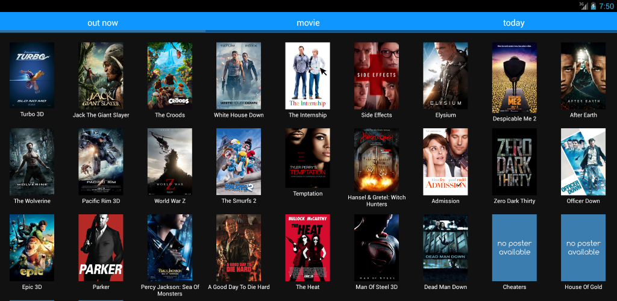617x301 pixels.
Task: Click the 'White House Down' title text
Action: (239, 115)
